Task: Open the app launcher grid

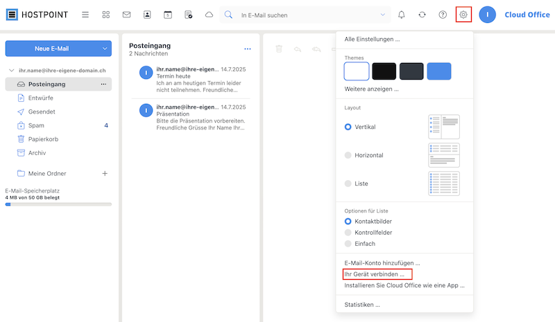Action: (106, 15)
